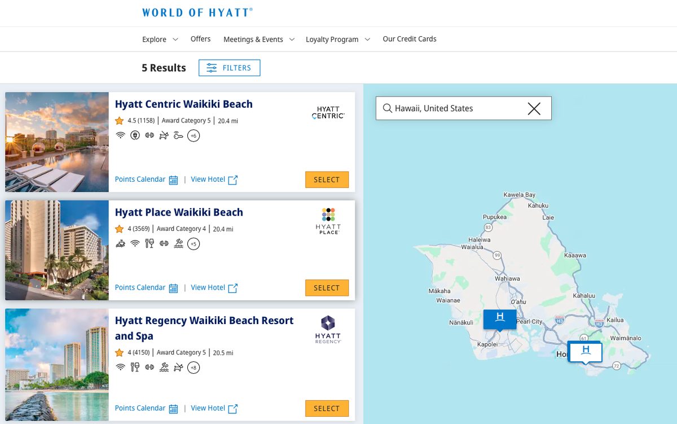677x424 pixels.
Task: Open the Offers page
Action: pos(201,39)
